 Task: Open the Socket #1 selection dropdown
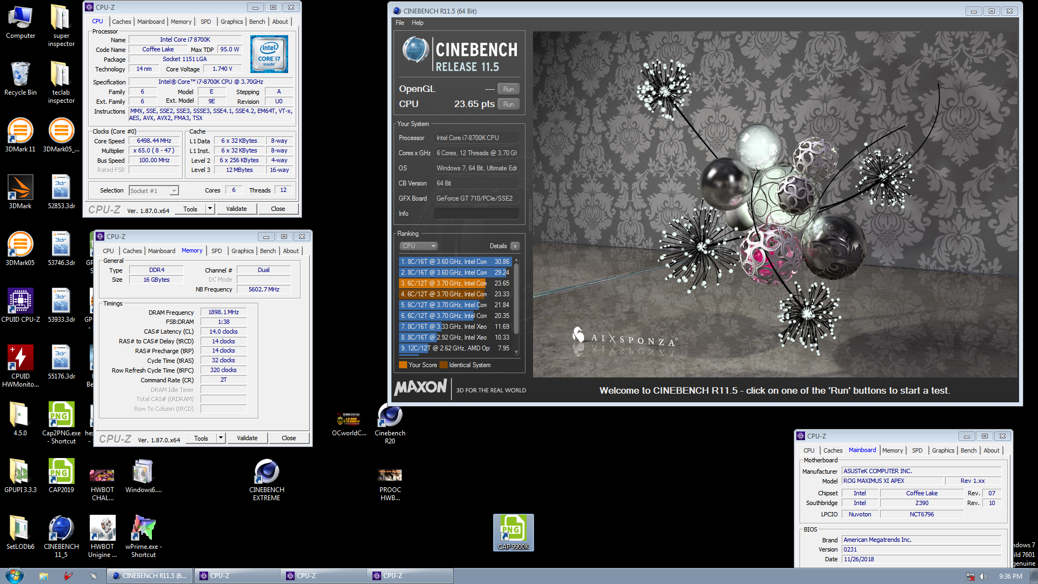154,191
